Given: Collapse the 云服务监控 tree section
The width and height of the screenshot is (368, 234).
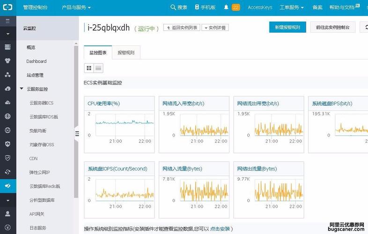Looking at the screenshot, I should (22, 89).
